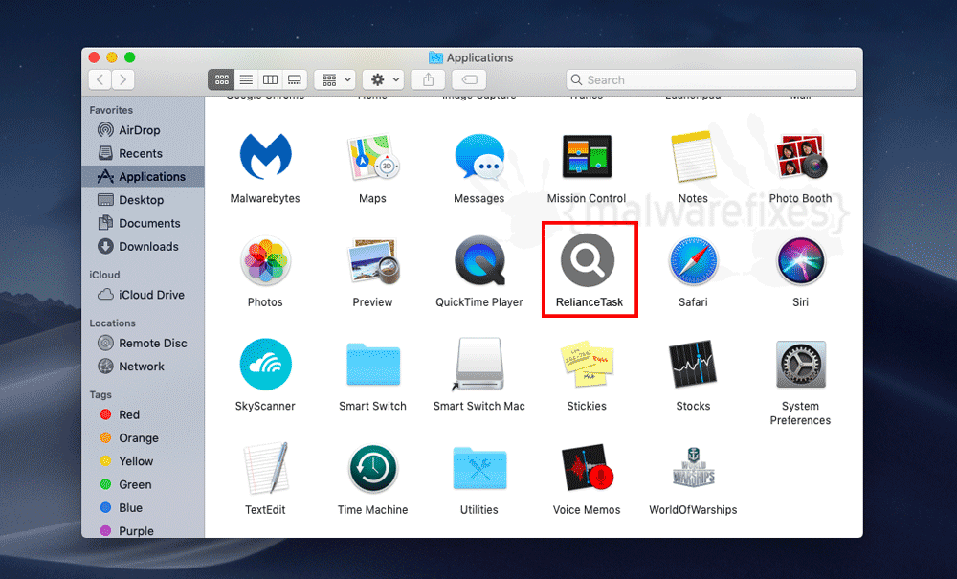The width and height of the screenshot is (957, 579).
Task: Select the Smart Switch folder icon
Action: 373,365
